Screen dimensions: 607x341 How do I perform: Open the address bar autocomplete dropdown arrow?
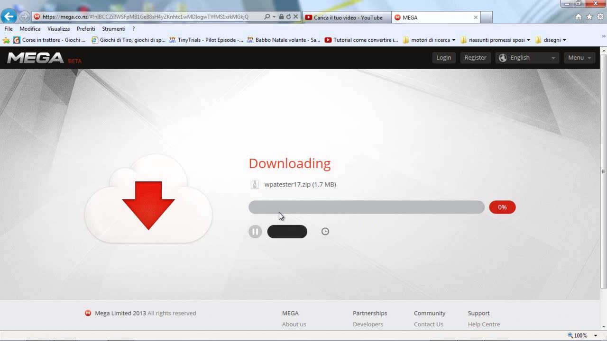(274, 17)
